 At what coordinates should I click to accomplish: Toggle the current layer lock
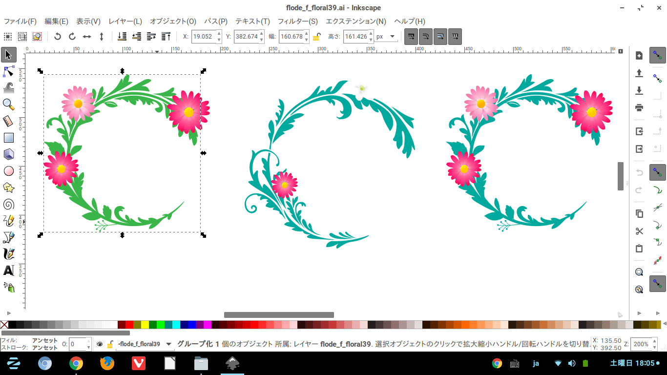pos(110,344)
